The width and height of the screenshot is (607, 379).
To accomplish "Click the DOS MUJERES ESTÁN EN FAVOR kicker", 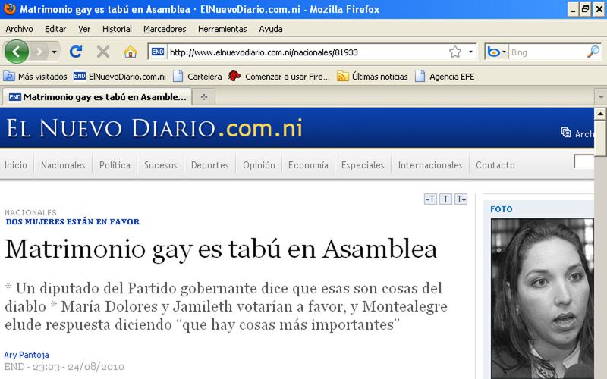I will [73, 221].
